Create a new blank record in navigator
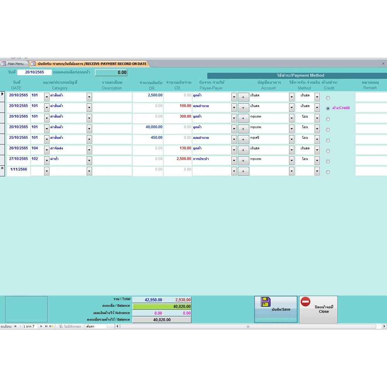 [x=51, y=327]
